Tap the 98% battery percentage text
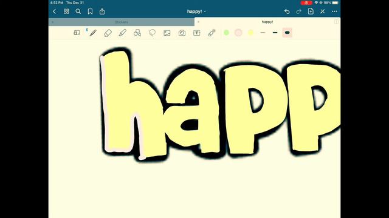The image size is (389, 218). (x=328, y=2)
